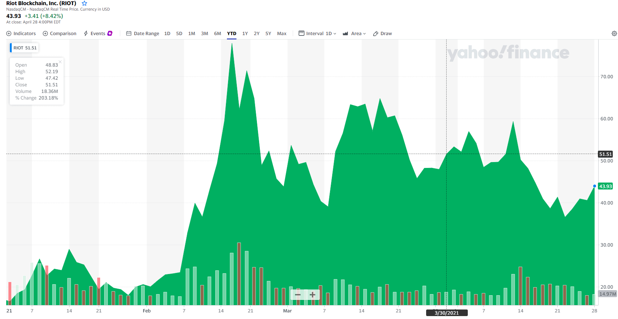Screen dimensions: 618x319
Task: Click the Open 48.83 tooltip row
Action: [37, 65]
